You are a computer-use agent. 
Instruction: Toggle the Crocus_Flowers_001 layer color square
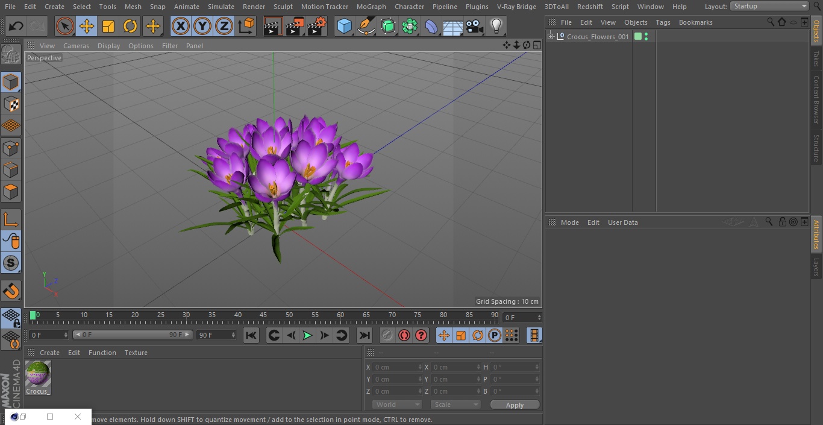coord(637,37)
